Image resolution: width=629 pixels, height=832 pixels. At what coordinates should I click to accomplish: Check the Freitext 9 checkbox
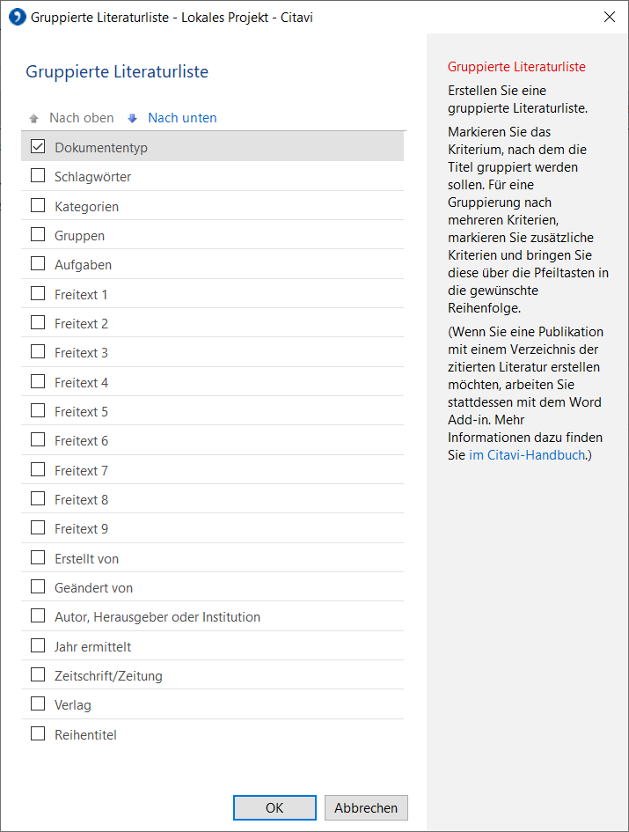click(38, 528)
